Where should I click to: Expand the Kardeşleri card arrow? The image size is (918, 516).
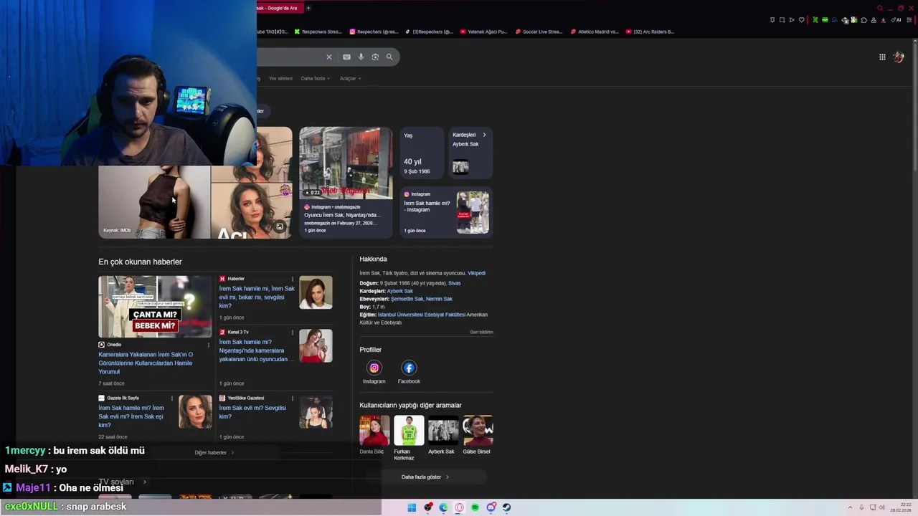pos(484,135)
